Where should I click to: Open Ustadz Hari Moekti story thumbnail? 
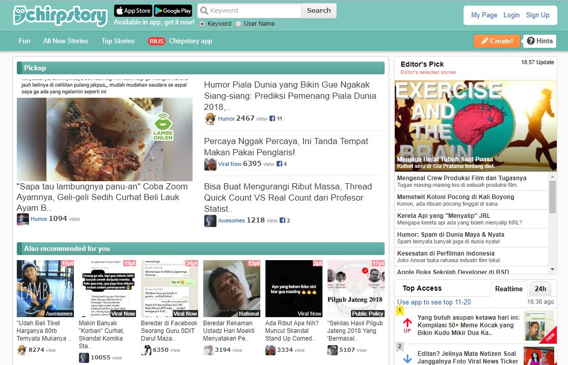pos(232,289)
